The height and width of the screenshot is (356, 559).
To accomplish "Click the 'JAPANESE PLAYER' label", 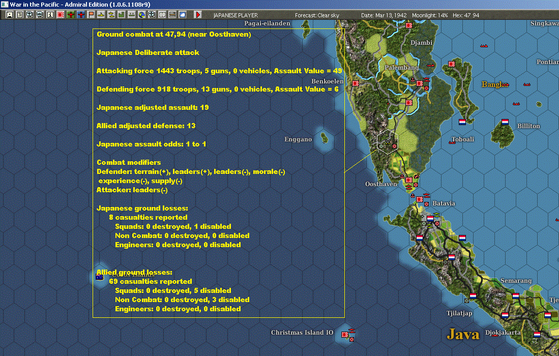I will click(x=236, y=15).
